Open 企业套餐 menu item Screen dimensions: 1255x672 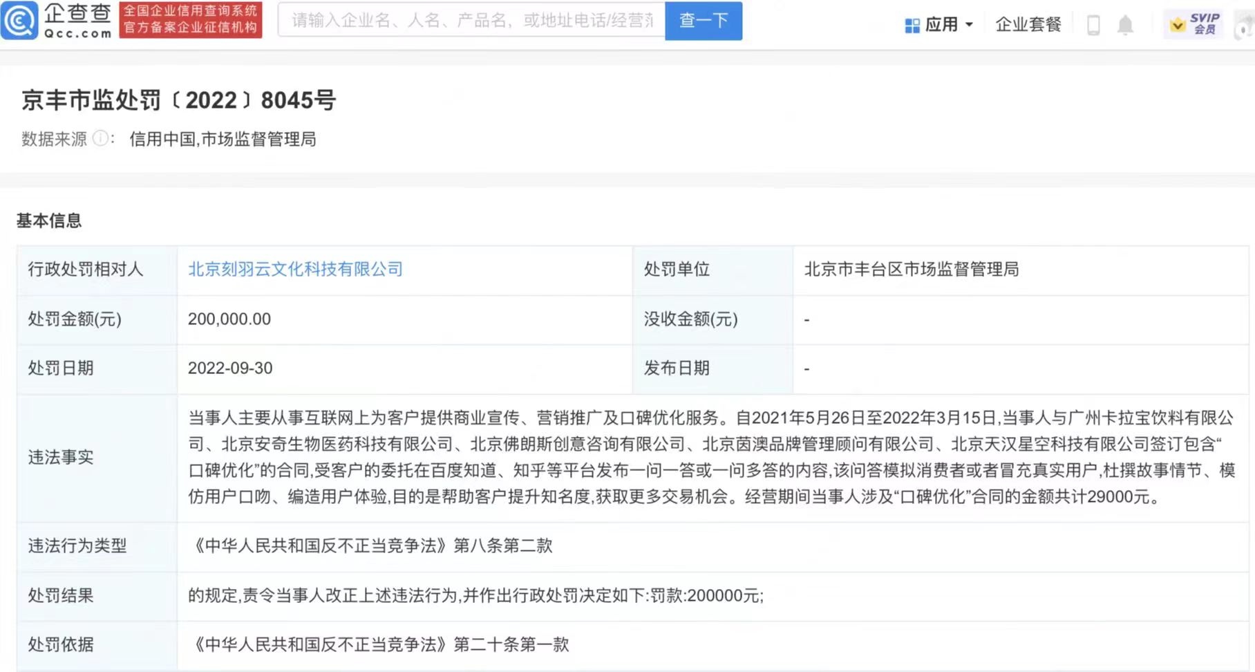tap(1028, 25)
